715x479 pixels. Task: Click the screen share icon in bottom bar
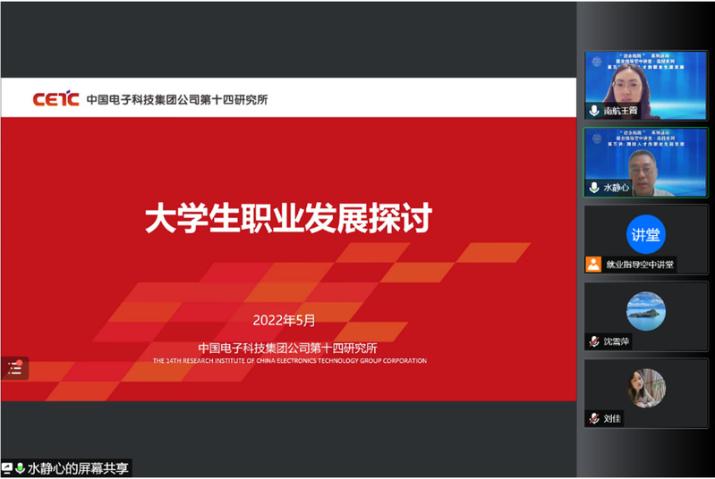pyautogui.click(x=7, y=468)
